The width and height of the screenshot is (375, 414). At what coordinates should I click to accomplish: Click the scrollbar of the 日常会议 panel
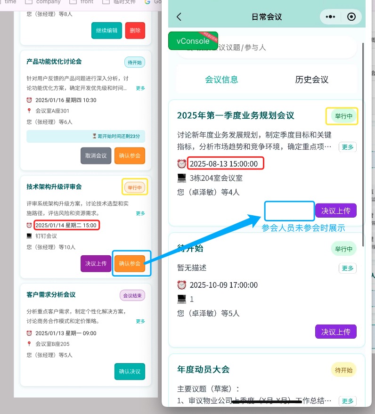[363, 145]
